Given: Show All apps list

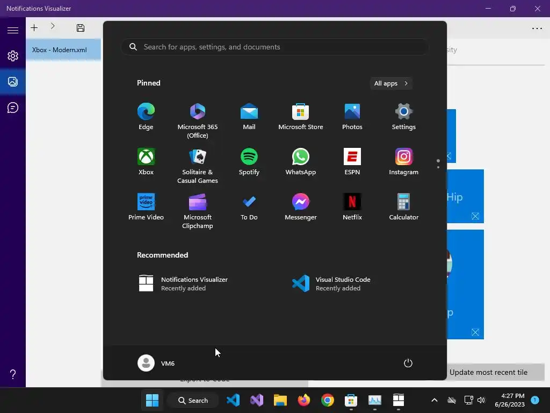Looking at the screenshot, I should coord(391,83).
